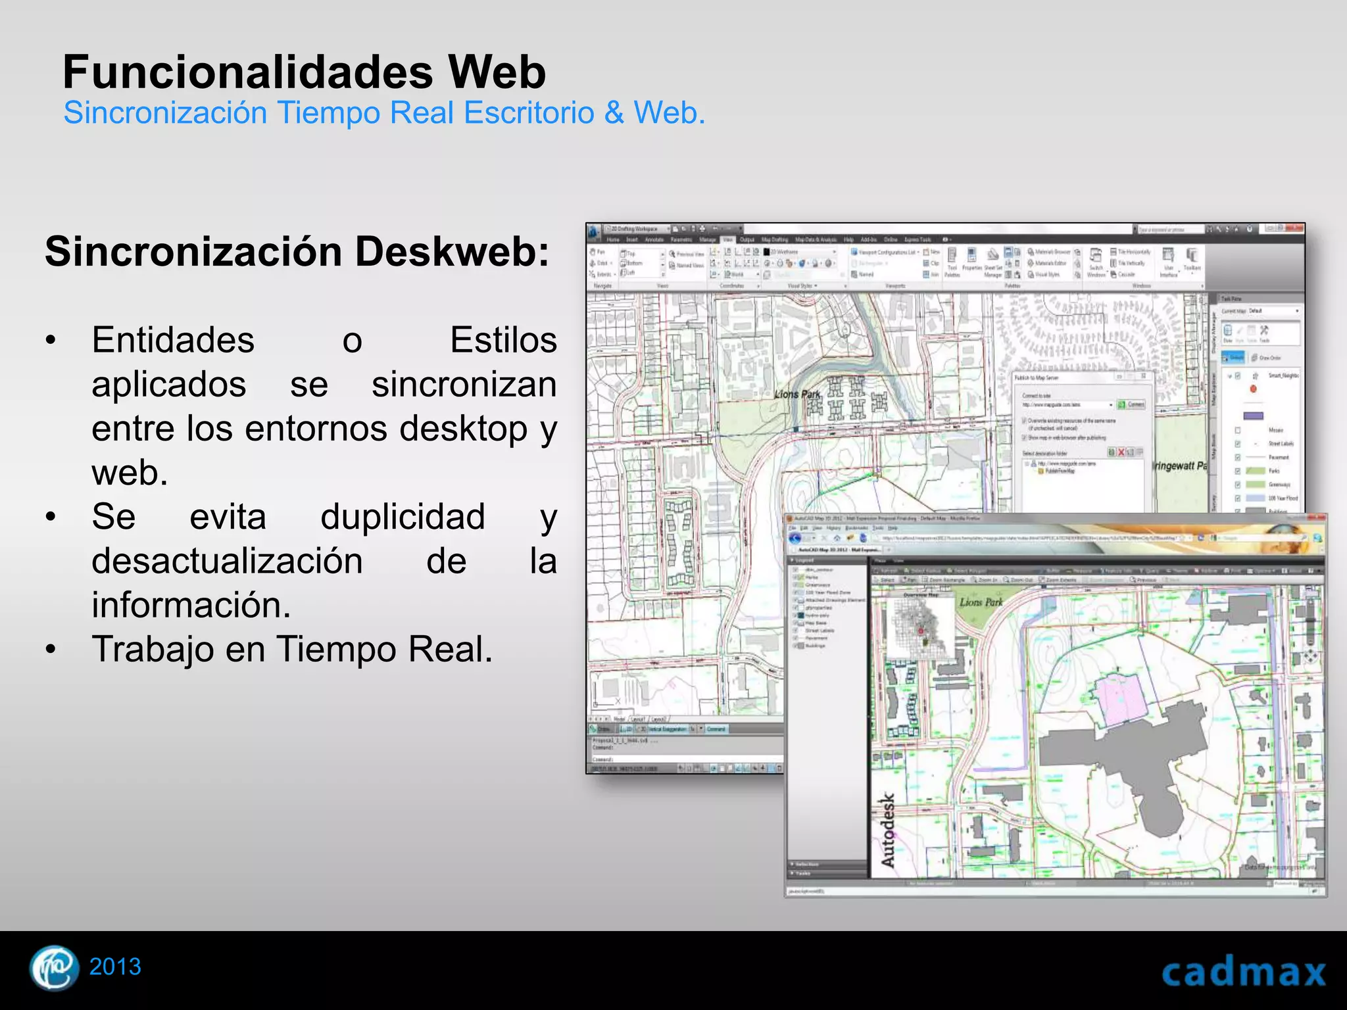This screenshot has width=1347, height=1010.
Task: Click the red delete folder icon
Action: click(x=1121, y=452)
